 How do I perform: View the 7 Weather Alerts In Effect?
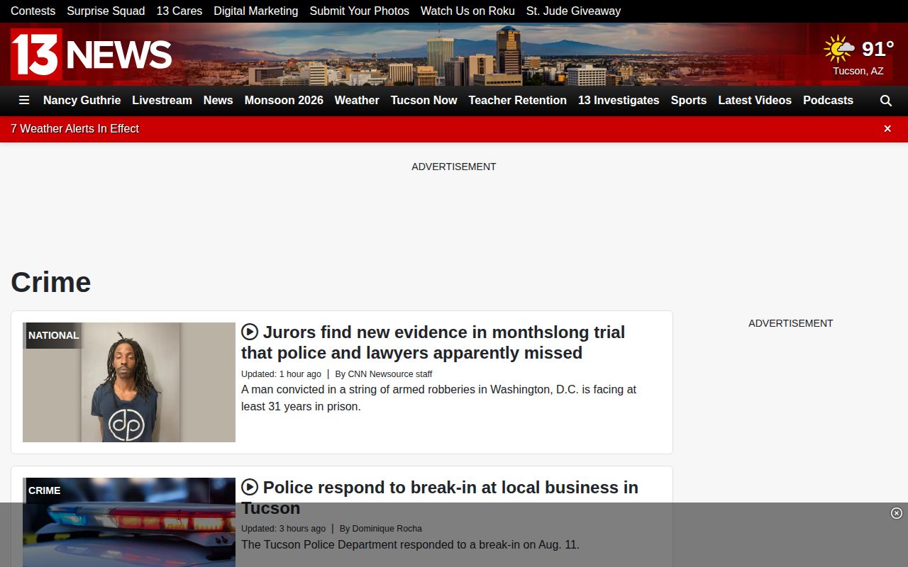(x=74, y=129)
